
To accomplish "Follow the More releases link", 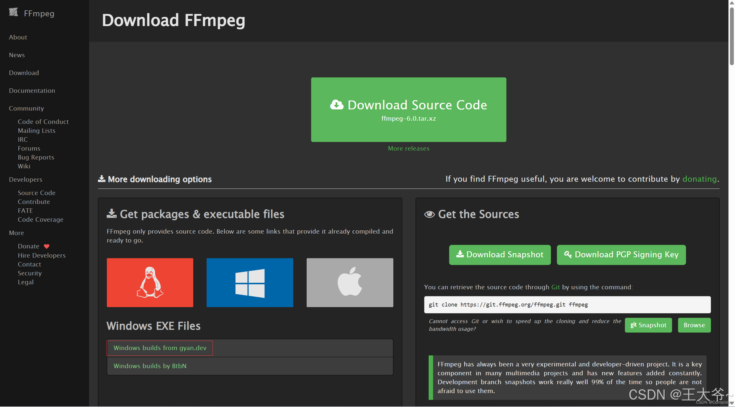I will [x=408, y=148].
